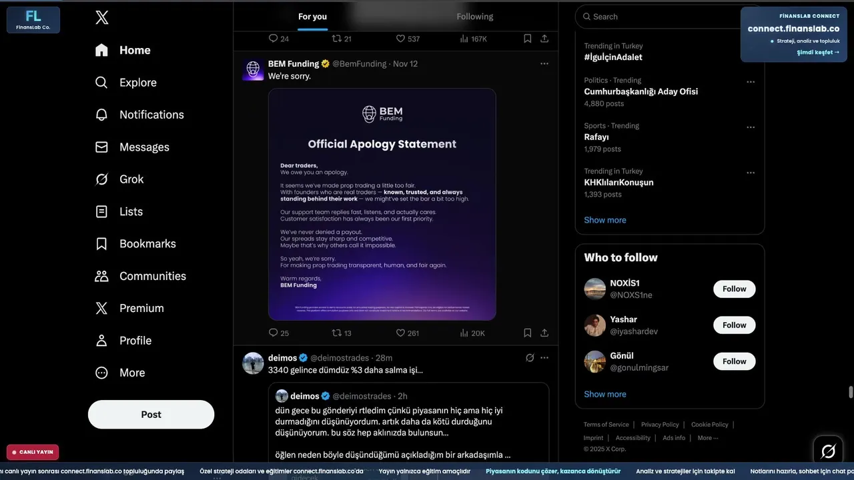Click the Communities sidebar icon
Image resolution: width=854 pixels, height=480 pixels.
click(x=101, y=276)
